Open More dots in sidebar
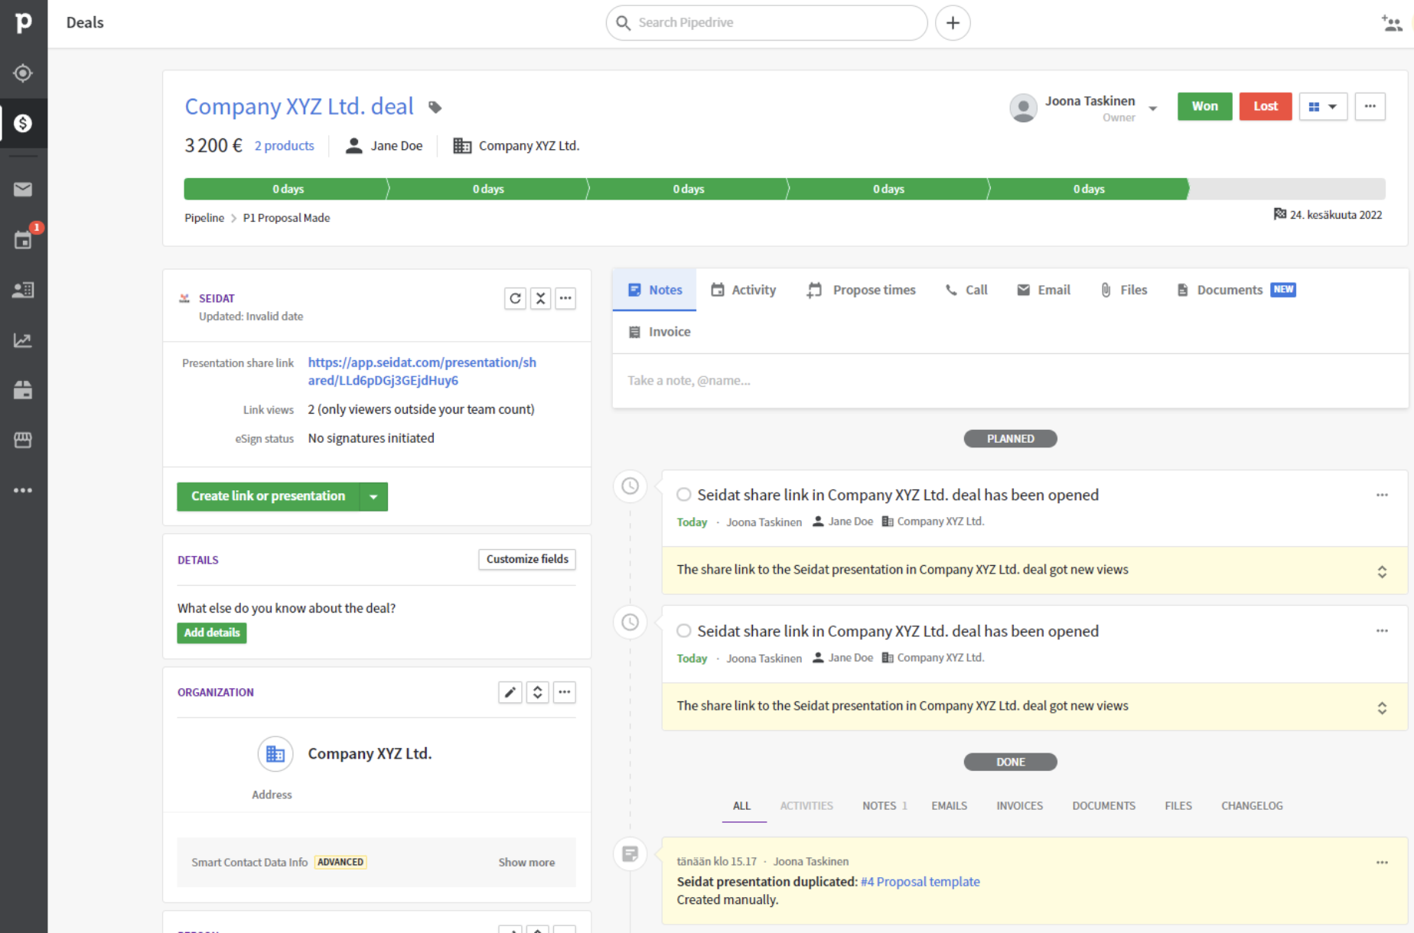1414x933 pixels. pos(23,490)
